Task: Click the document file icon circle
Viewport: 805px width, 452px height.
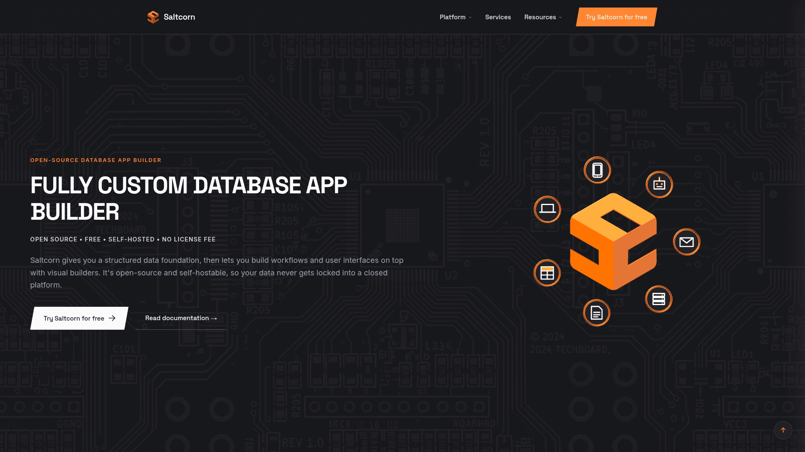Action: pos(597,313)
